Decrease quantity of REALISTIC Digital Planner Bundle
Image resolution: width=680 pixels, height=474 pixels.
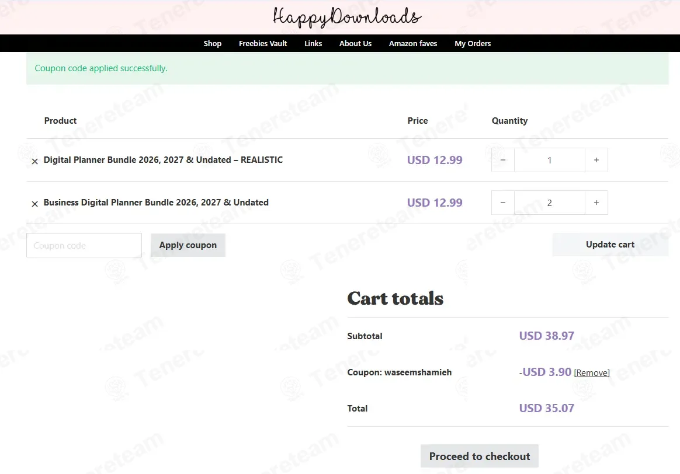(502, 160)
